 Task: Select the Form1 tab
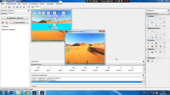(38, 7)
